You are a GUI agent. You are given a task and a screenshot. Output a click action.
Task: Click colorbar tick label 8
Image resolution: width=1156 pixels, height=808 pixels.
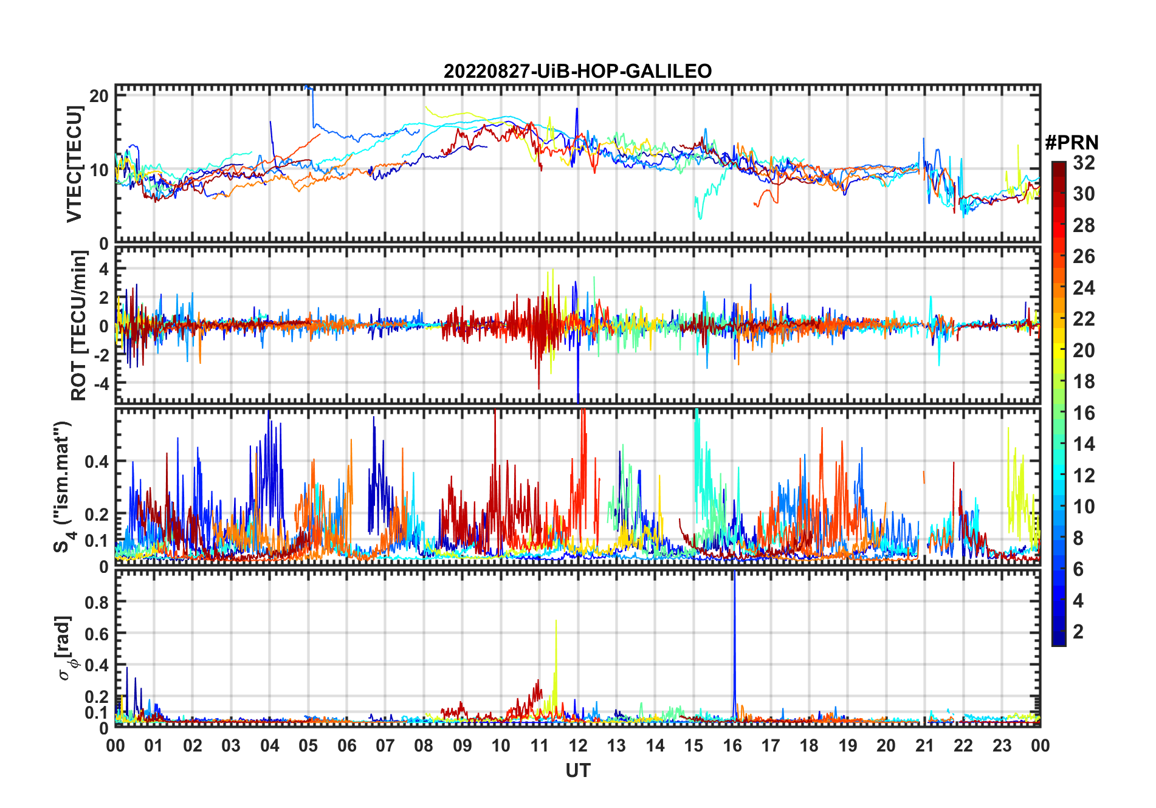(1078, 538)
